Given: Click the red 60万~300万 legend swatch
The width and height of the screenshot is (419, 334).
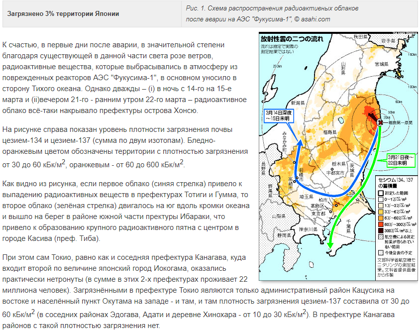Looking at the screenshot, I should tap(381, 224).
